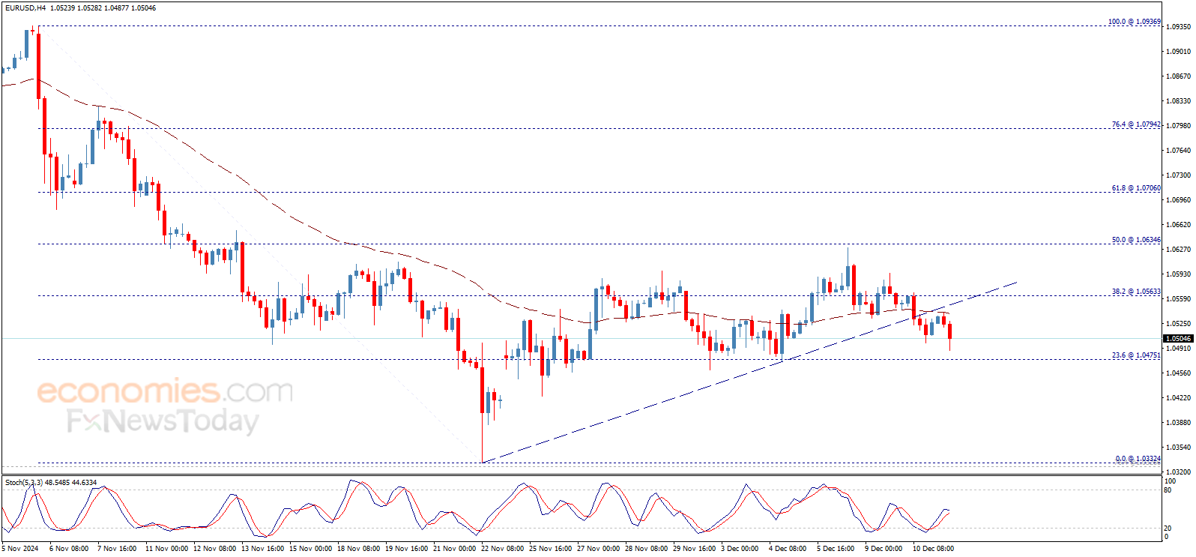
Task: Click the 0.0 @ 1.03324 Fibonacci label
Action: point(1138,459)
